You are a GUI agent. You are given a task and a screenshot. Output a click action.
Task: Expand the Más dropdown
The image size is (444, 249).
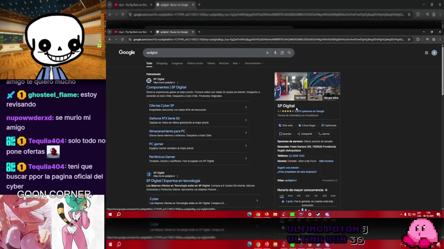click(236, 63)
